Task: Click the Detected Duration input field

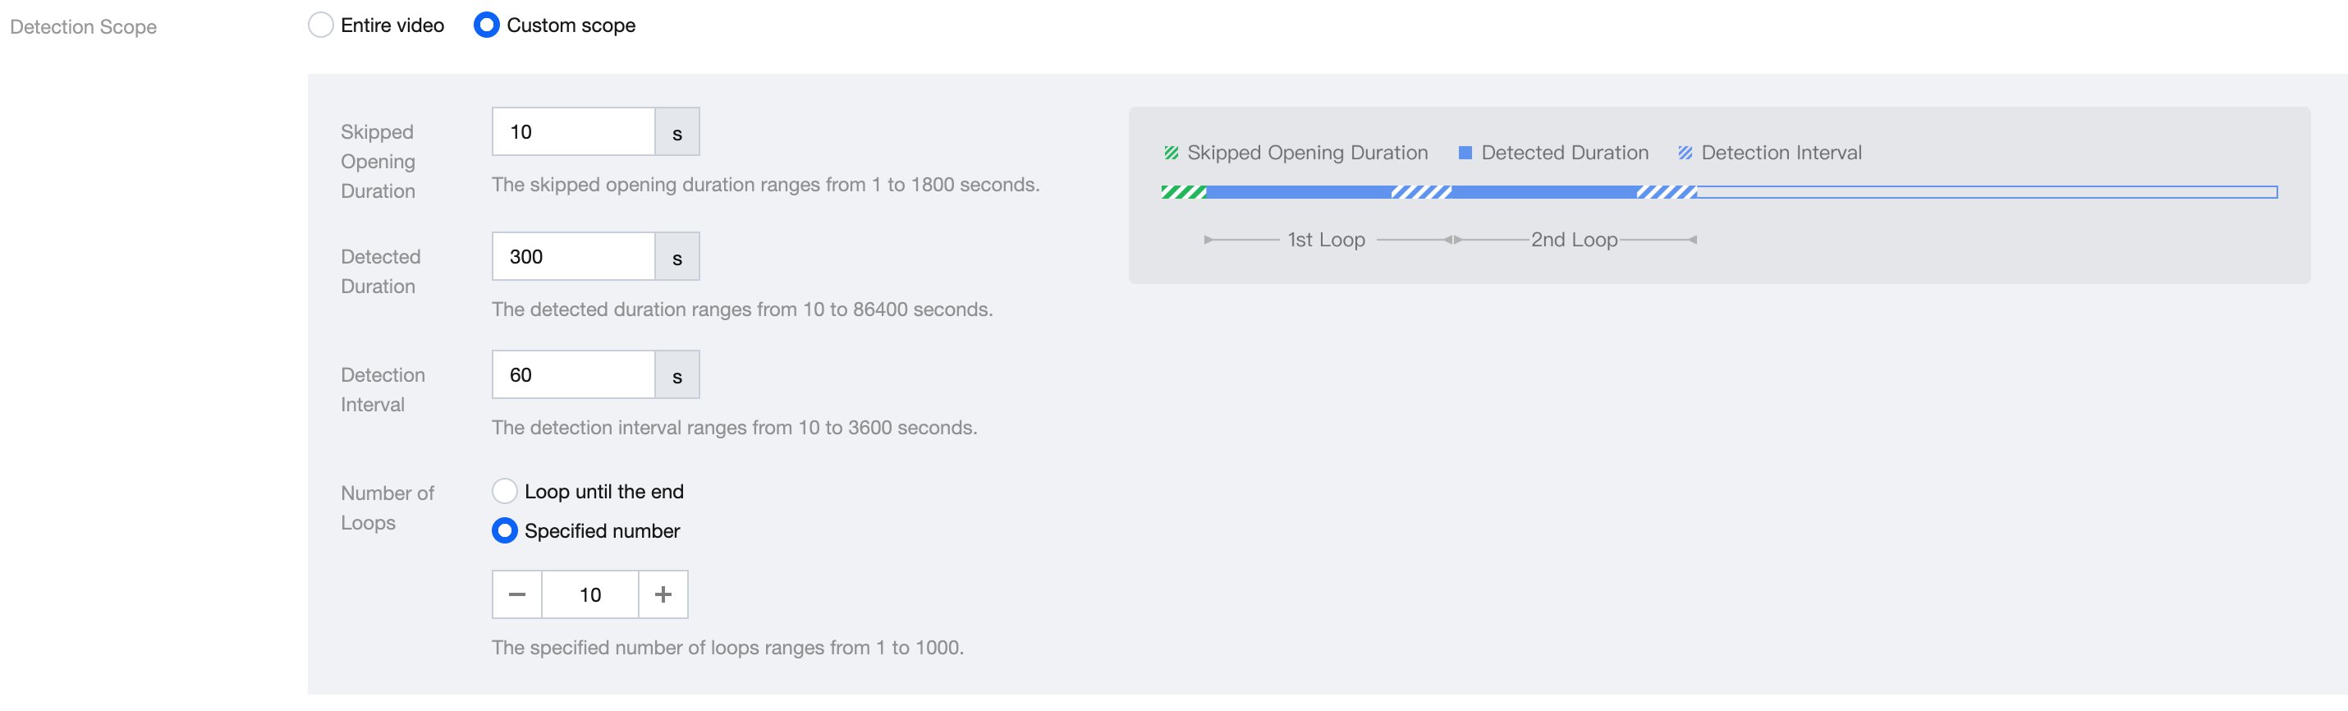Action: coord(573,257)
